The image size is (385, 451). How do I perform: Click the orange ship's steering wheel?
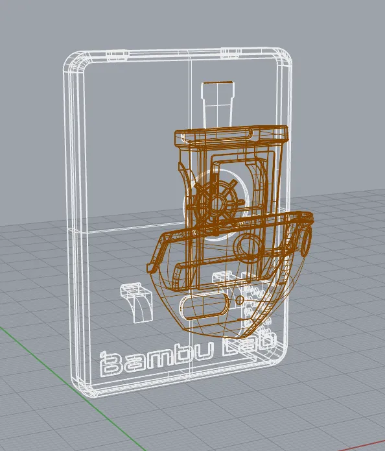(217, 203)
